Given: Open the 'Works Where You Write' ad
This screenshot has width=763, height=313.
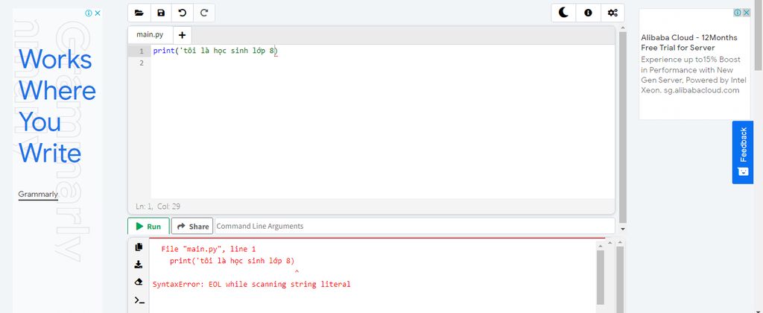Looking at the screenshot, I should [x=57, y=106].
